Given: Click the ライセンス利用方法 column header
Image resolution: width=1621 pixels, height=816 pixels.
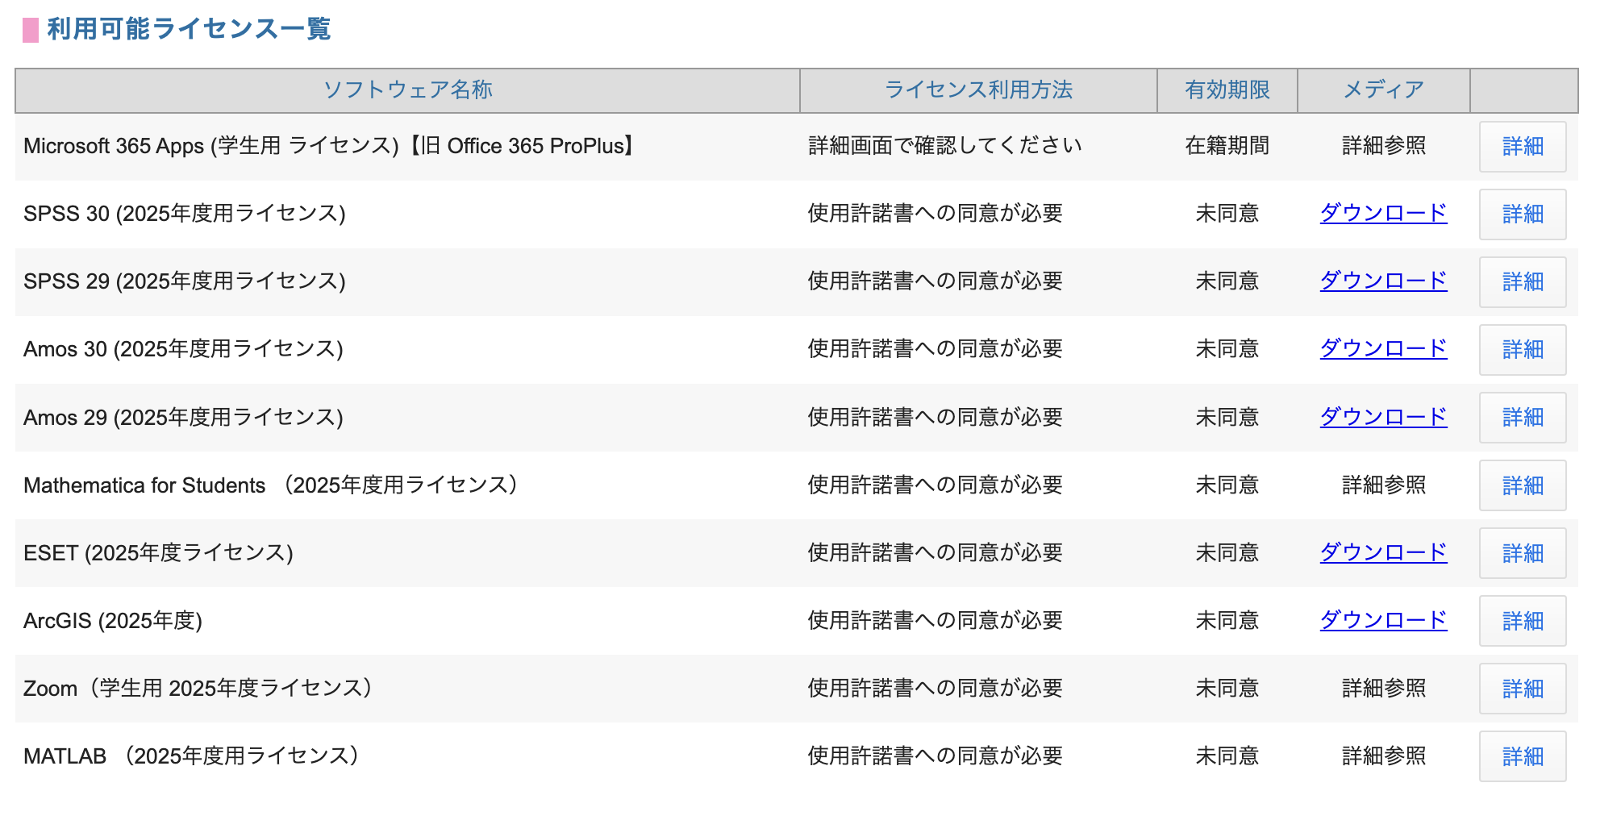Looking at the screenshot, I should pos(978,90).
